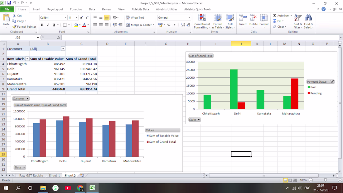Open the Ablebits Data tab
The width and height of the screenshot is (343, 193).
coord(140,9)
